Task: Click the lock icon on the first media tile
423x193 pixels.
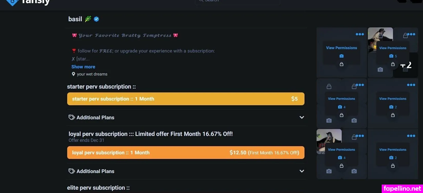Action: pyautogui.click(x=341, y=64)
